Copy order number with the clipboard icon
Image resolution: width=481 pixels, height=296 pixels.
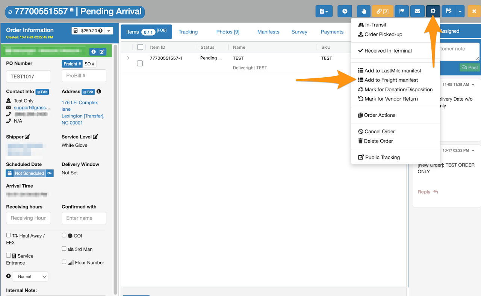click(x=72, y=10)
